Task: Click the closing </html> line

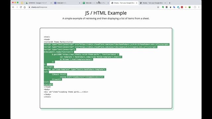Action: pos(47,97)
